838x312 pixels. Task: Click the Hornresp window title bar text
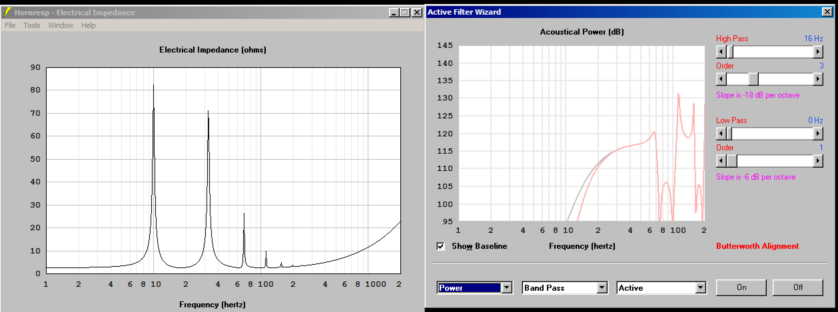coord(75,13)
